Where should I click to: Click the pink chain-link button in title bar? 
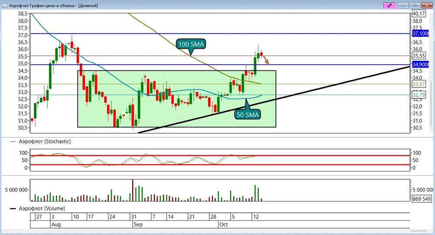point(389,5)
